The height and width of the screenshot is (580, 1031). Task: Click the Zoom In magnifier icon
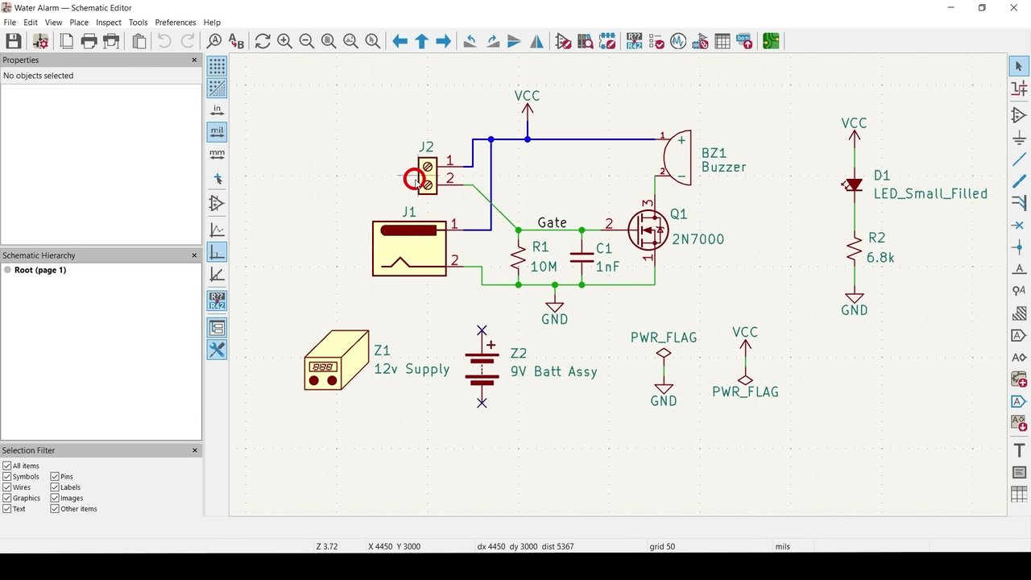[284, 41]
